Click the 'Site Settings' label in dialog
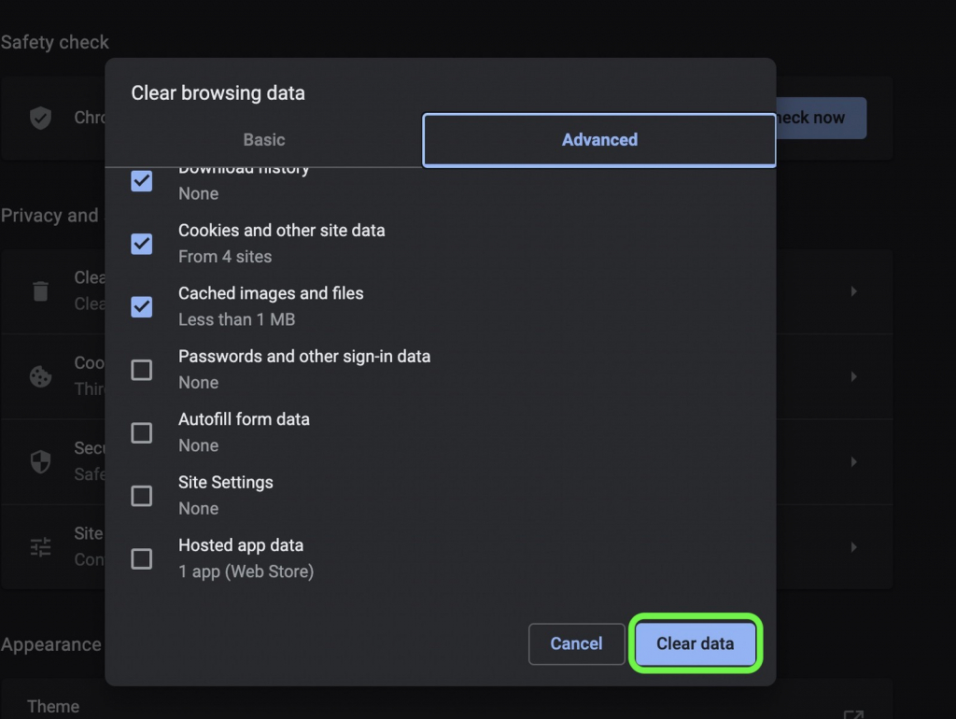The height and width of the screenshot is (719, 956). pyautogui.click(x=226, y=483)
